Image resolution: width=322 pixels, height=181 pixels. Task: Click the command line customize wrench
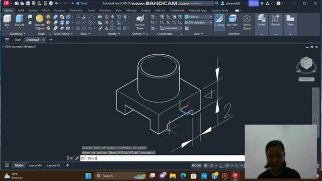tap(77, 158)
